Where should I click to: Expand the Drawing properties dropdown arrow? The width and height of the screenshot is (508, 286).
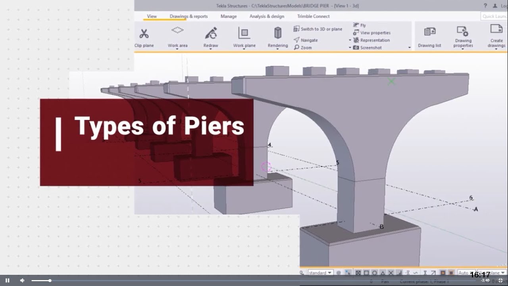click(463, 50)
